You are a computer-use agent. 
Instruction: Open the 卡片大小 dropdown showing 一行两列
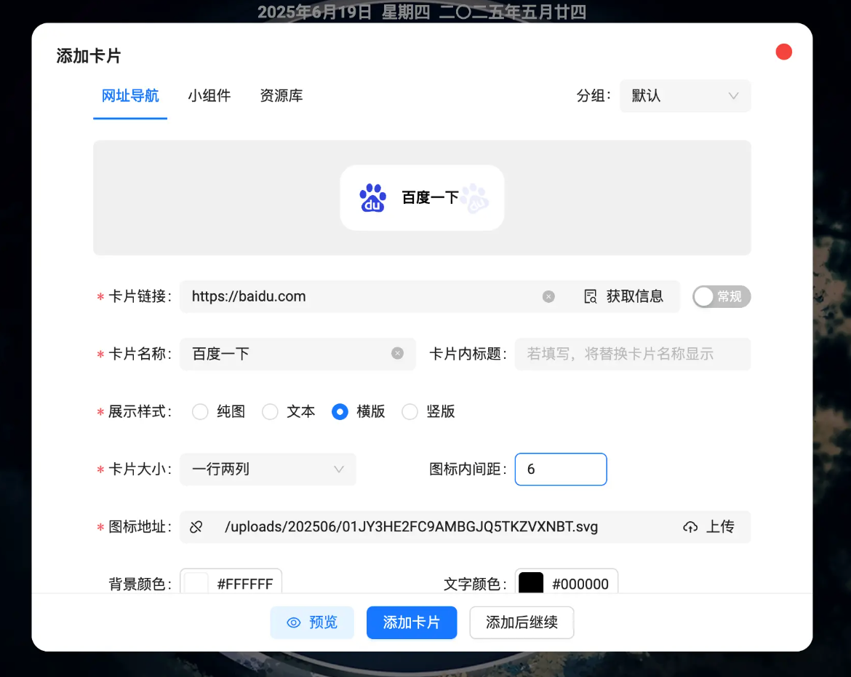[x=268, y=469]
